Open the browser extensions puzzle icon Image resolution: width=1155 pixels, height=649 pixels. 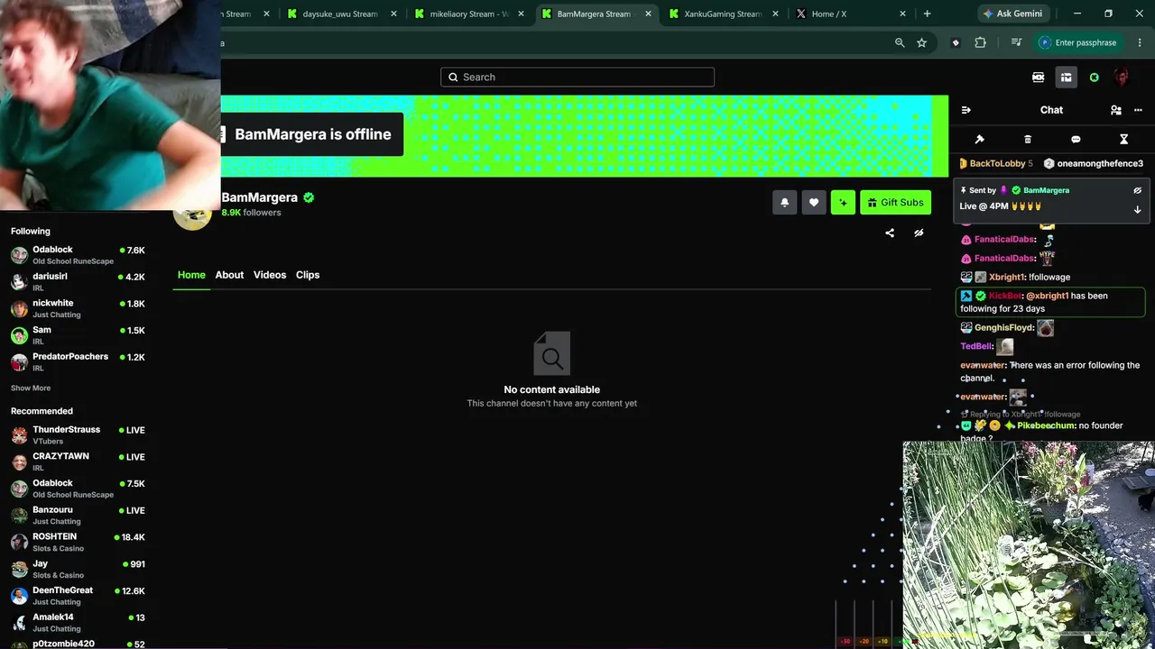pos(980,42)
